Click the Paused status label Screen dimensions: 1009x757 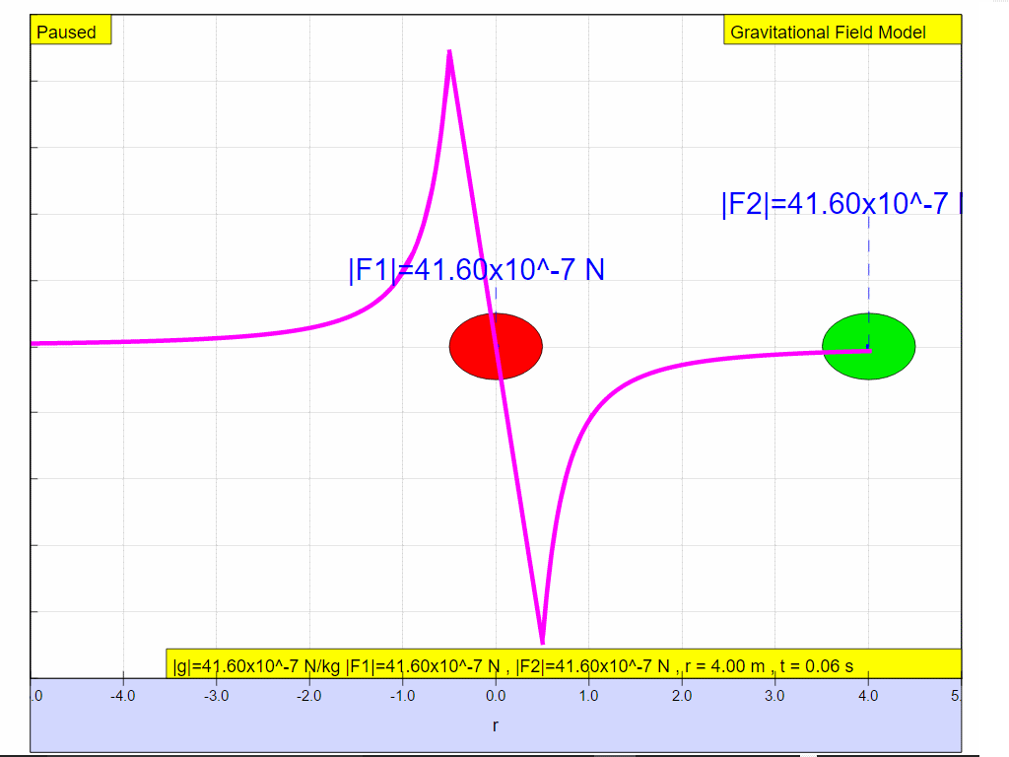[x=67, y=32]
